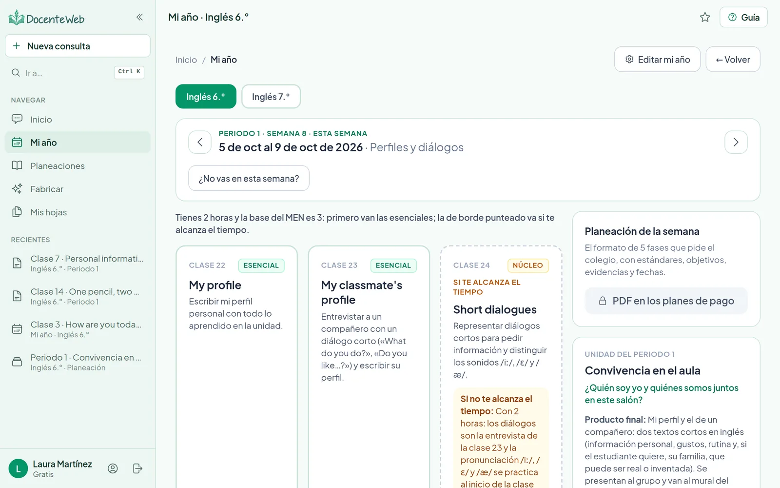780x488 pixels.
Task: Click PDF en los planes de pago
Action: pyautogui.click(x=666, y=301)
